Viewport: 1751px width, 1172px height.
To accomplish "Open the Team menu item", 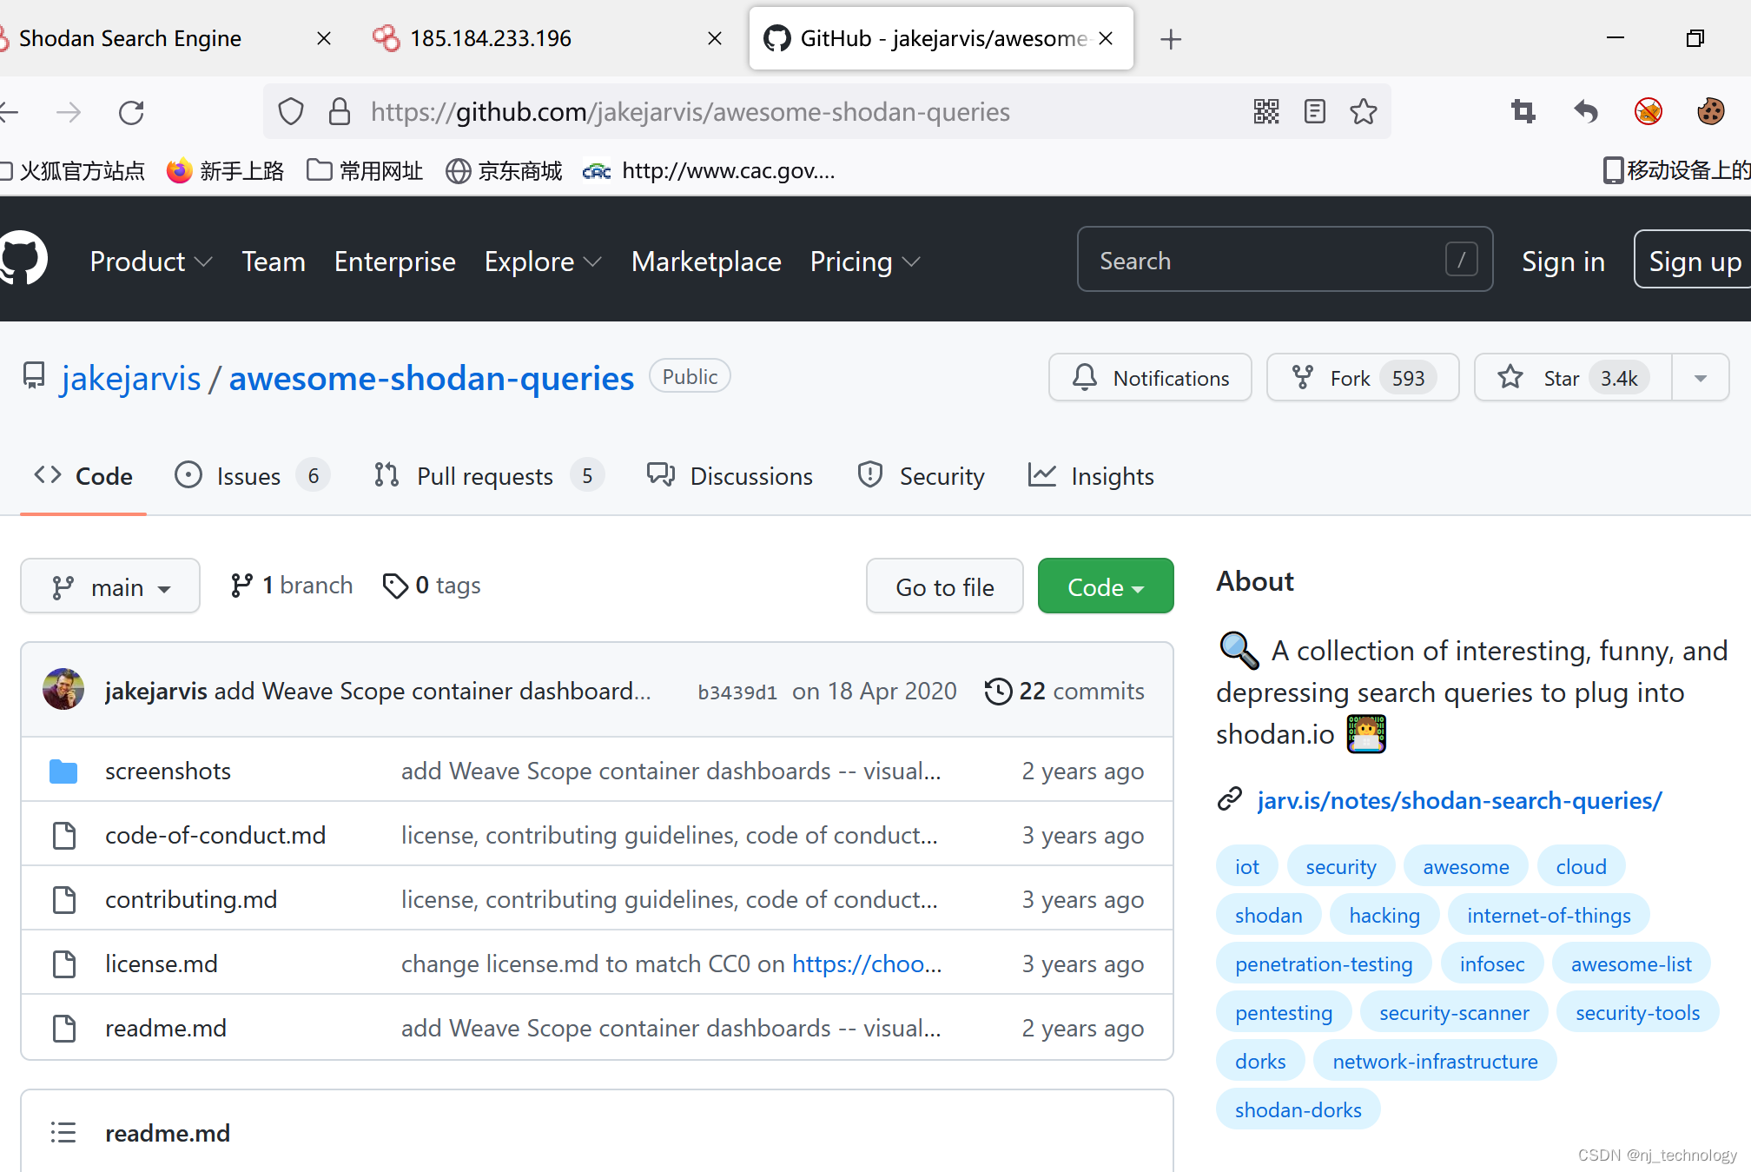I will coord(274,262).
